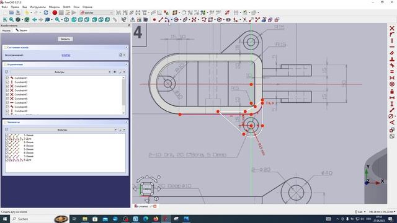Open the constraints Фильтры dropdown

coord(61,72)
